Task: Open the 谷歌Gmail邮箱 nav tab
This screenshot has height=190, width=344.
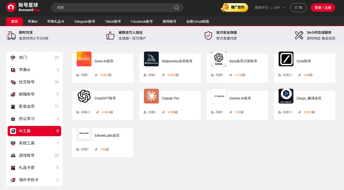Action: coord(198,22)
